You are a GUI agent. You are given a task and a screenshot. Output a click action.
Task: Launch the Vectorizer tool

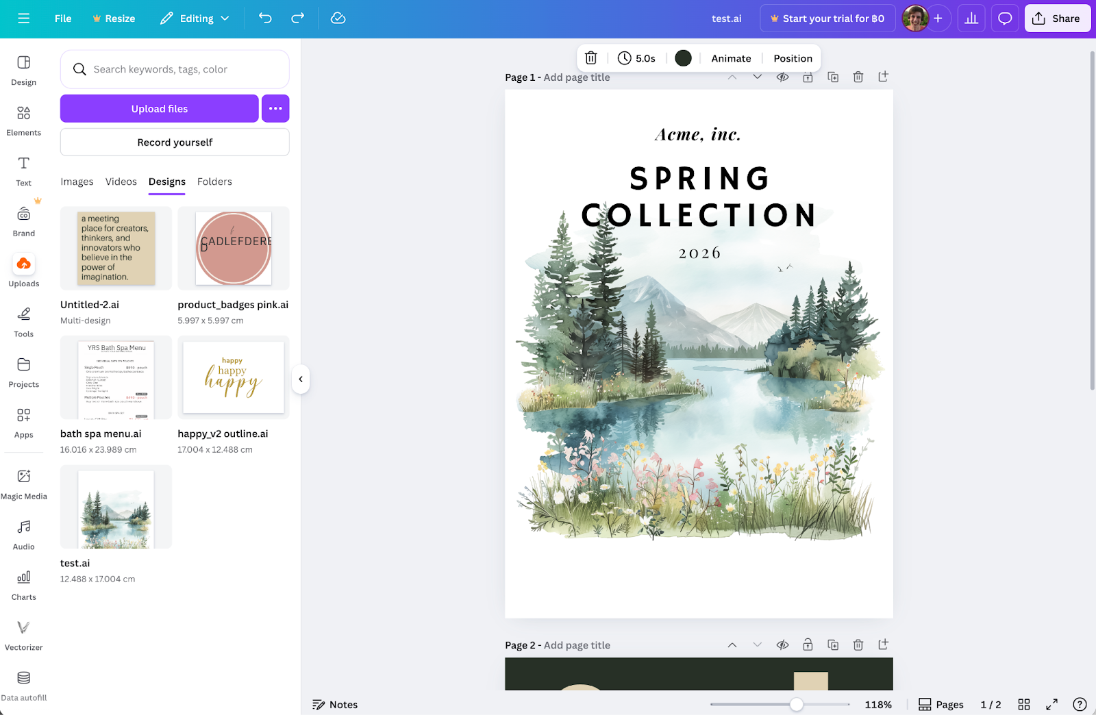(24, 634)
